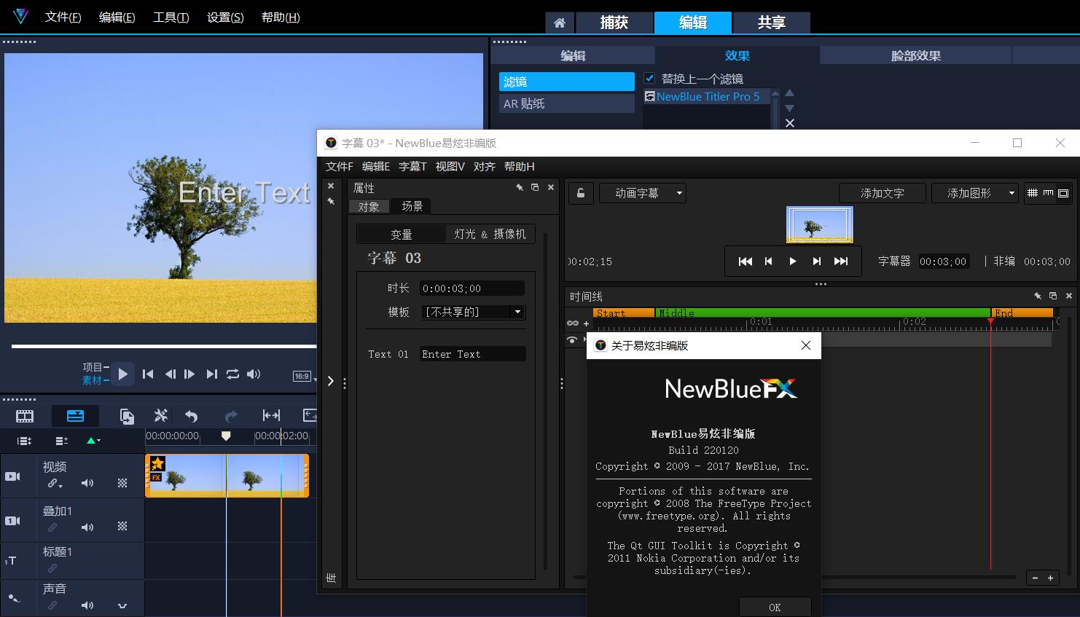Click the link icon in titler timeline
Image resolution: width=1080 pixels, height=617 pixels.
pos(573,323)
